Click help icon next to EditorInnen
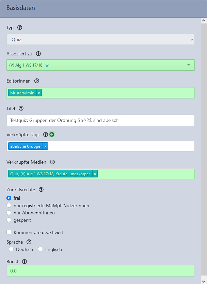Screen dimensions: 207x284 coord(37,81)
